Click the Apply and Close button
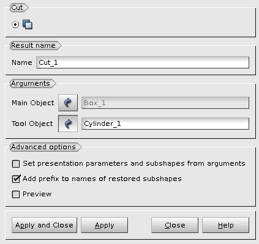The image size is (259, 244). [44, 225]
